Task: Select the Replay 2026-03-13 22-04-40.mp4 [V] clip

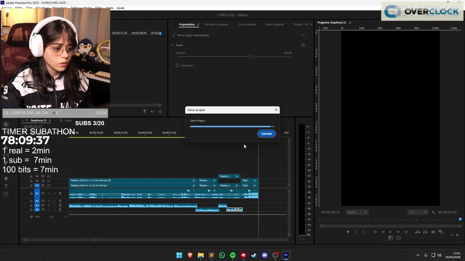Action: click(x=133, y=180)
